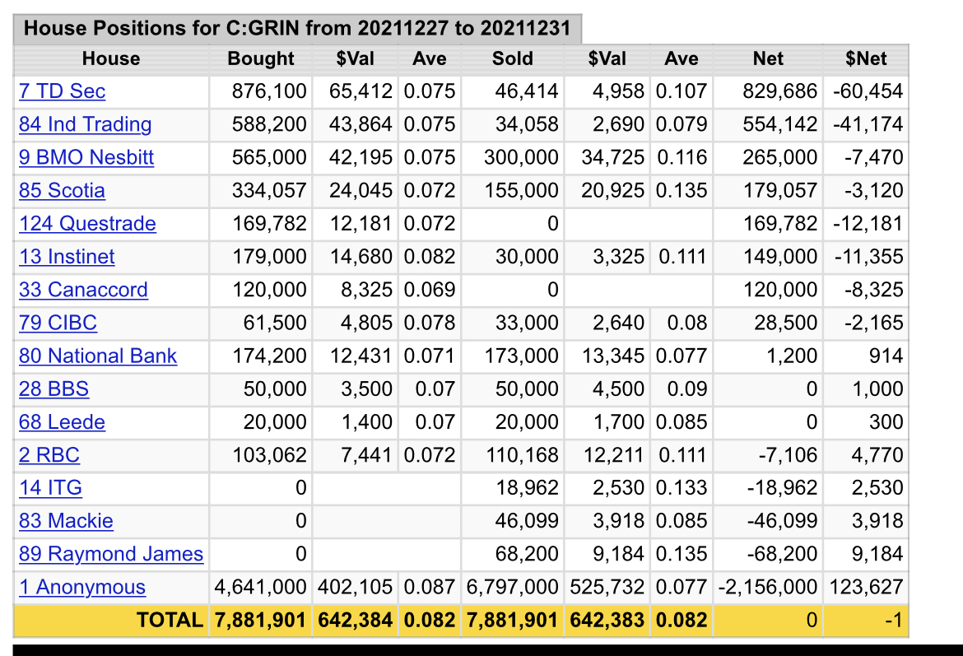Click the 13 Instinet link

click(x=67, y=257)
